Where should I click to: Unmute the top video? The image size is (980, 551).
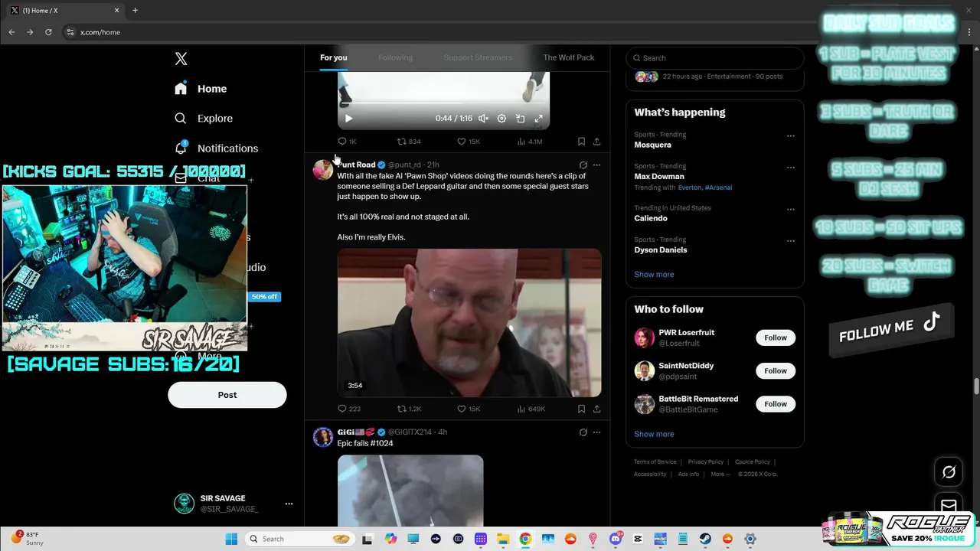[x=483, y=119]
